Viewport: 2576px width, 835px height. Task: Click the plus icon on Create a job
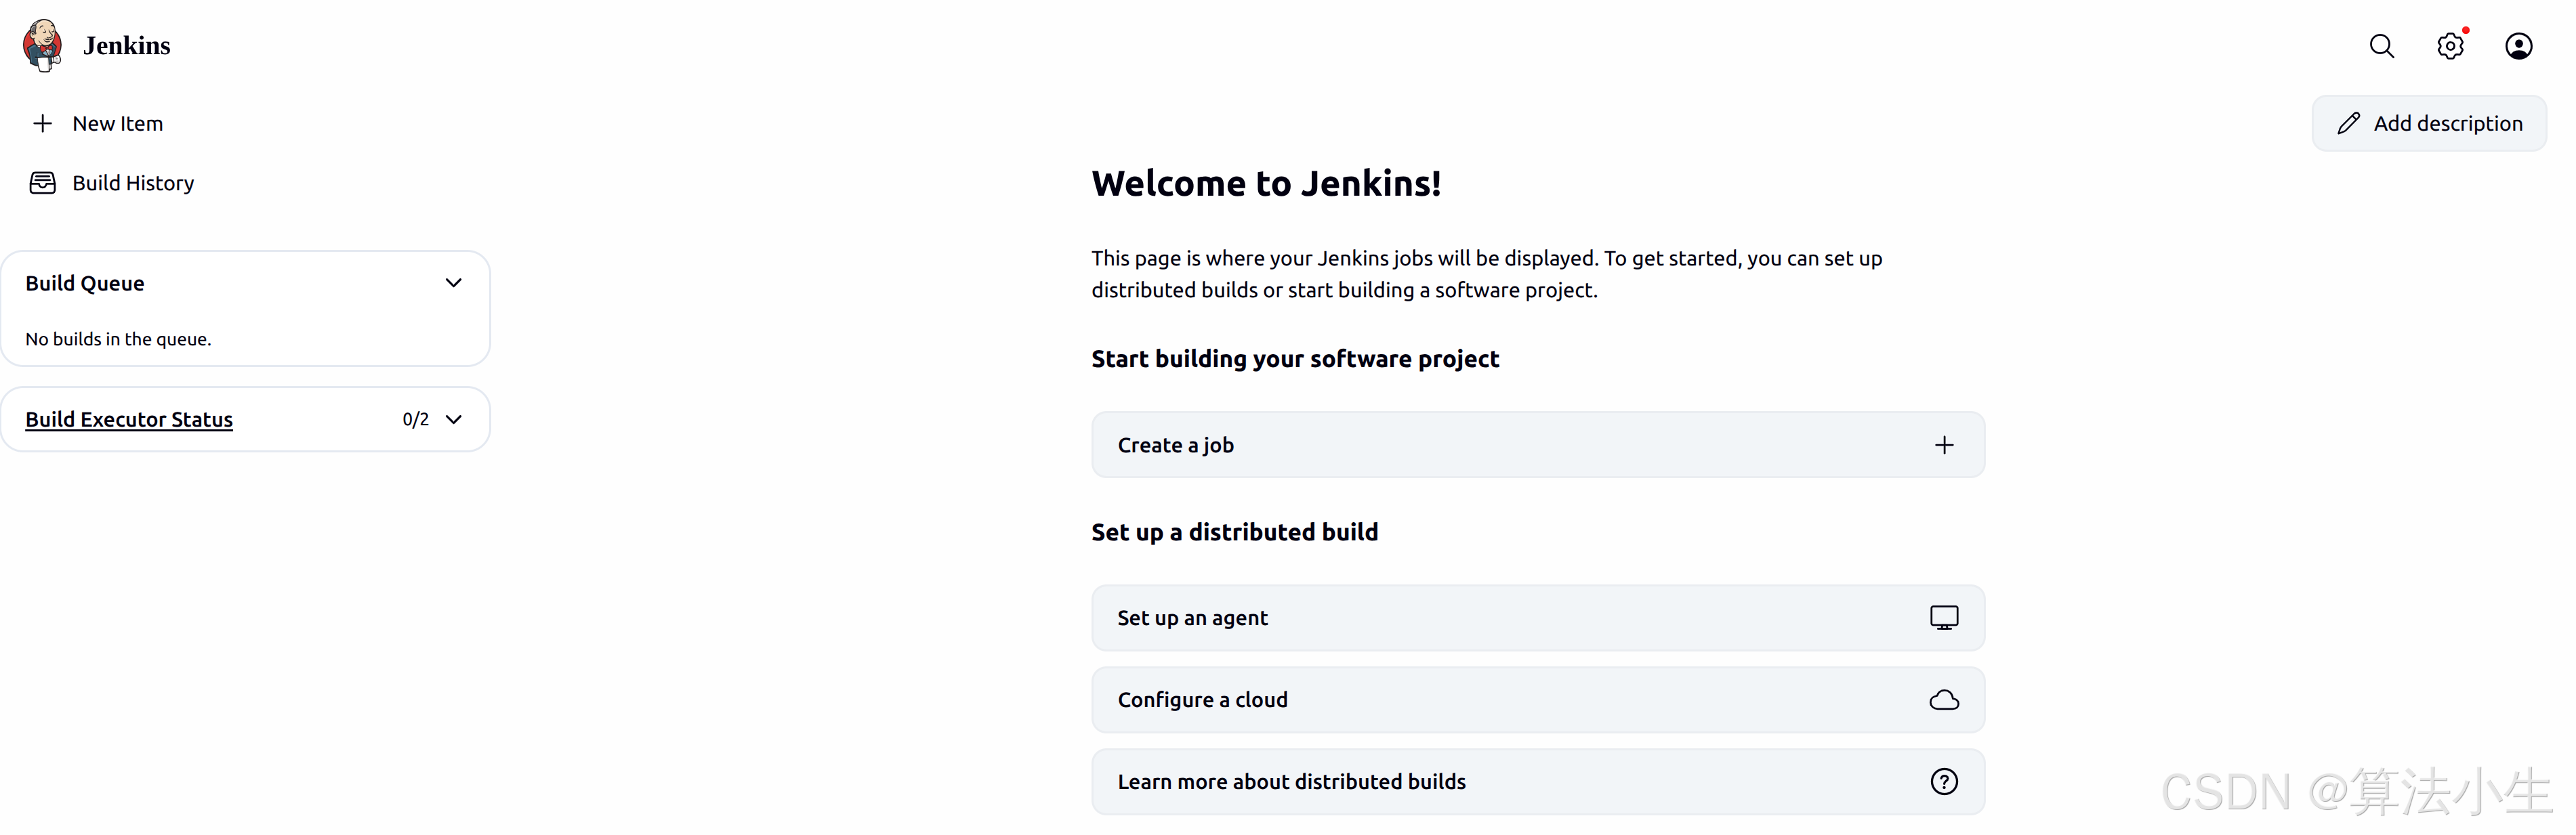coord(1943,445)
